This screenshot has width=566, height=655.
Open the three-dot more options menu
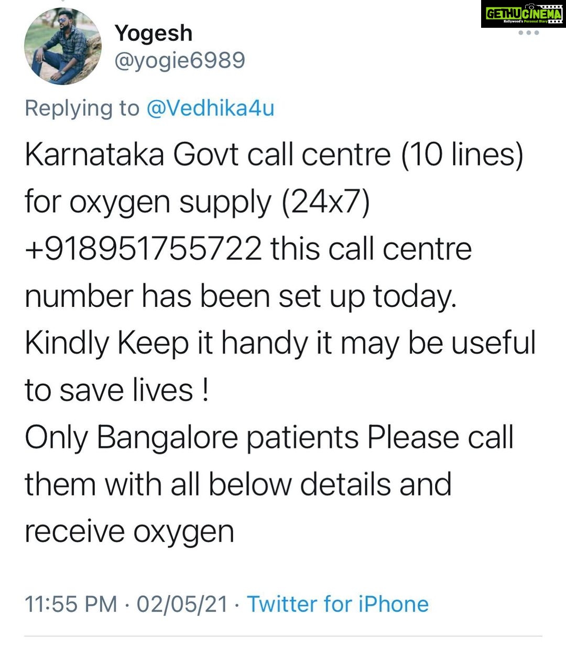click(528, 33)
